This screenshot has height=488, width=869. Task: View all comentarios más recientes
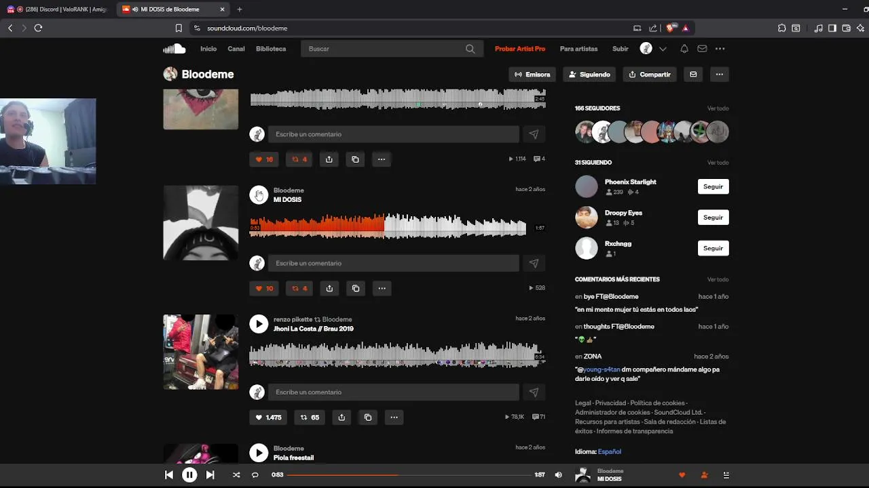click(x=718, y=279)
